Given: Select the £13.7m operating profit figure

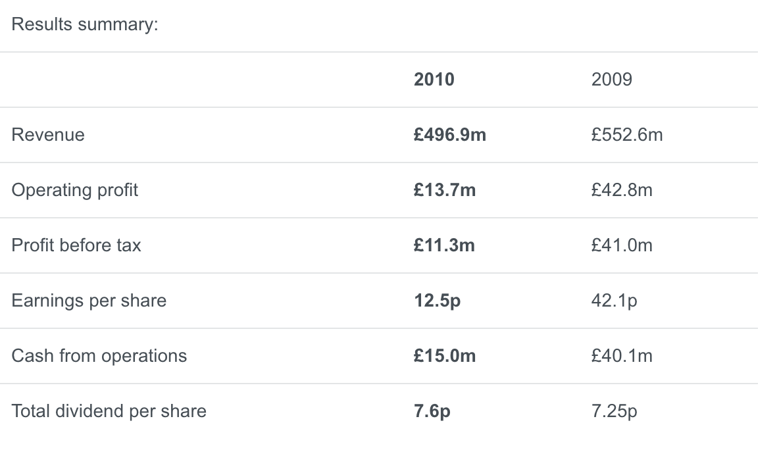Looking at the screenshot, I should pos(445,190).
